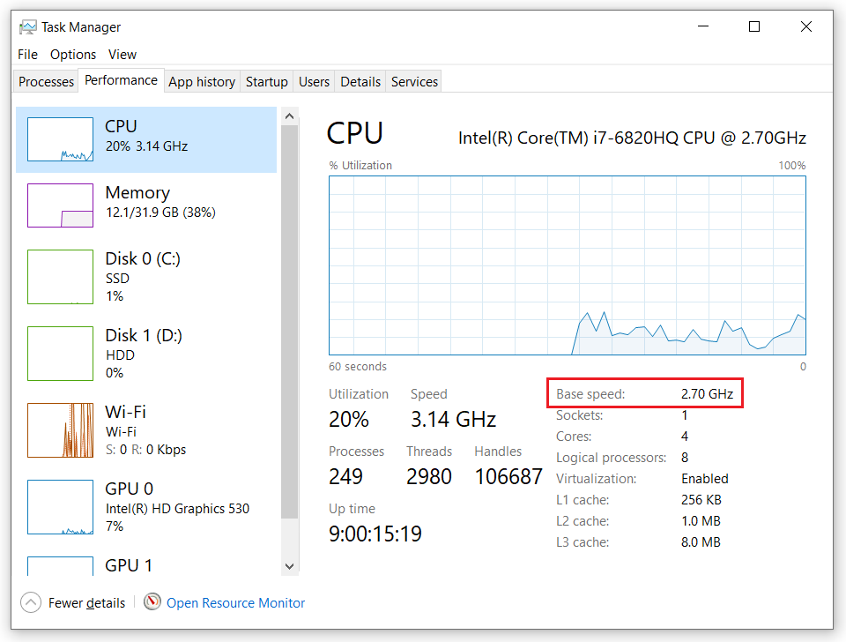Screen dimensions: 846x642
Task: Click the Task Manager title bar icon
Action: 26,26
